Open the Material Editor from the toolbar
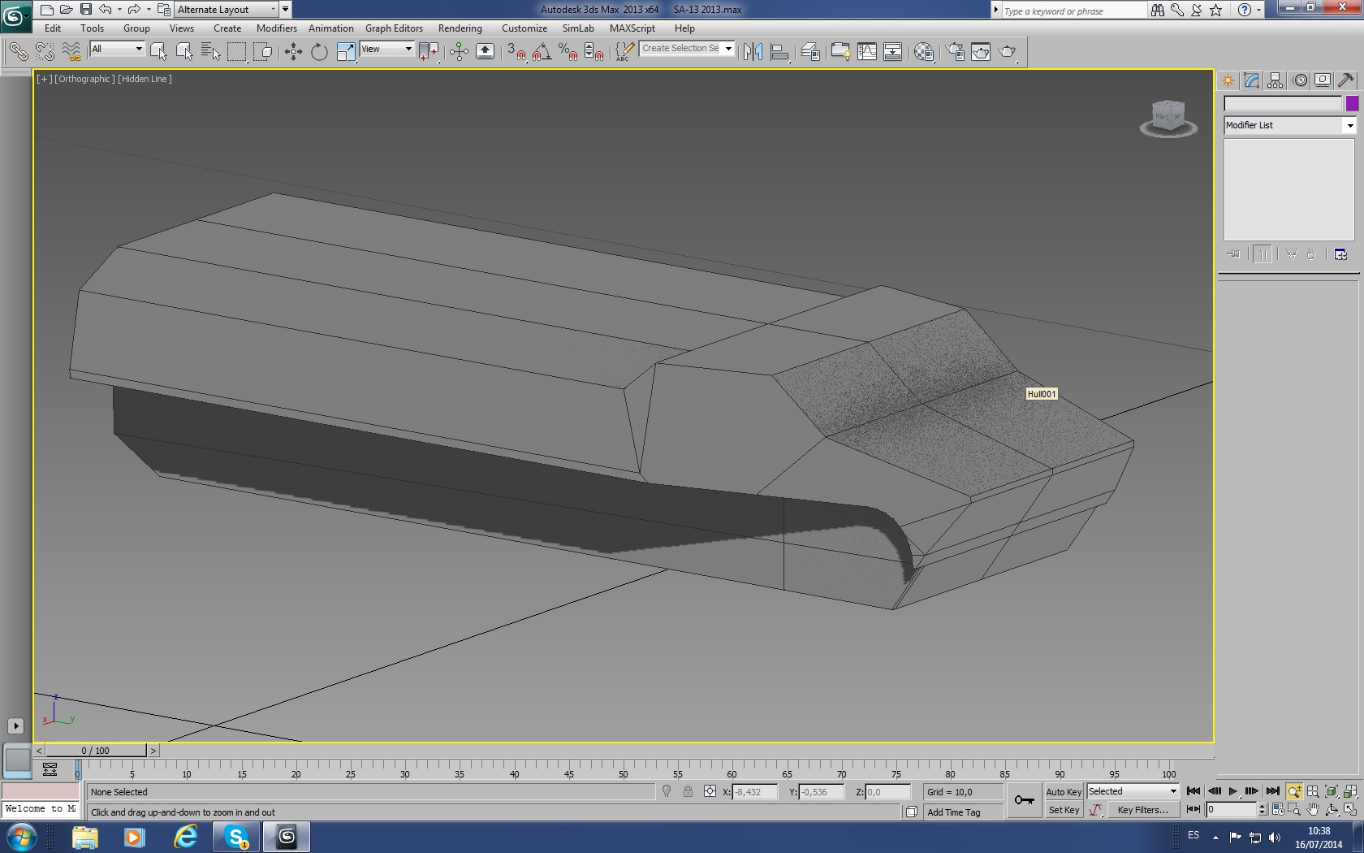 coord(923,52)
